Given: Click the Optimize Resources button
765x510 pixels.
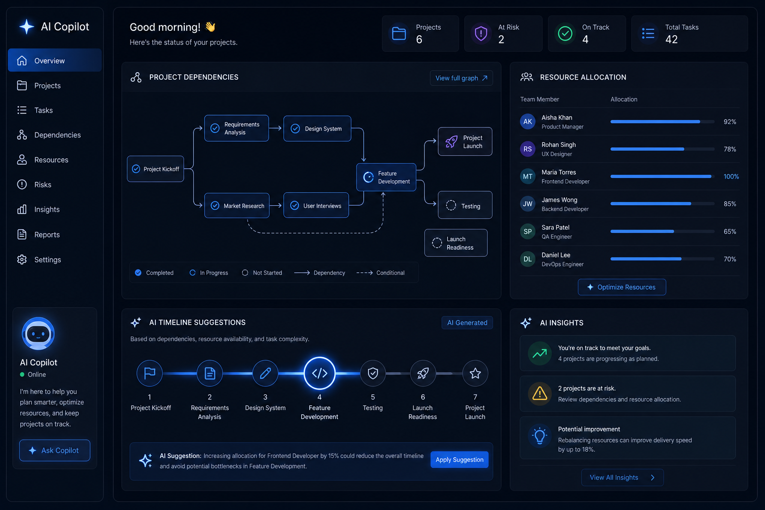Looking at the screenshot, I should [x=622, y=287].
